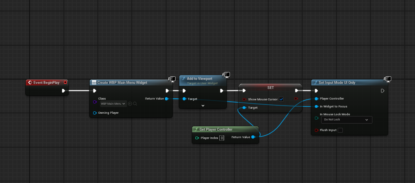Click the Add to Viewport exec input pin
The image size is (415, 183).
point(184,91)
